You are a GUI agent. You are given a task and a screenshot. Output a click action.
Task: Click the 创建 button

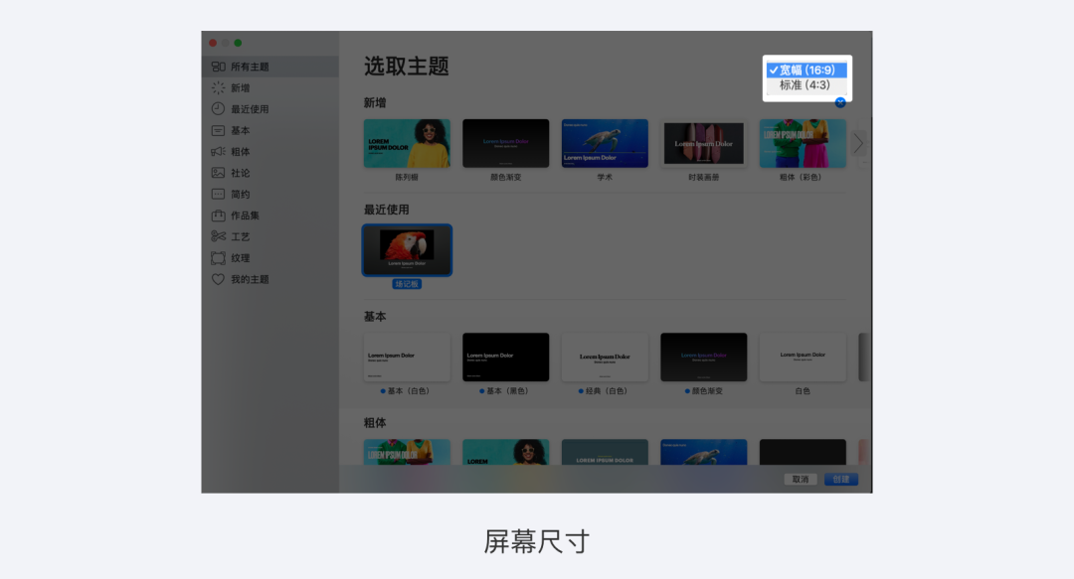(840, 479)
